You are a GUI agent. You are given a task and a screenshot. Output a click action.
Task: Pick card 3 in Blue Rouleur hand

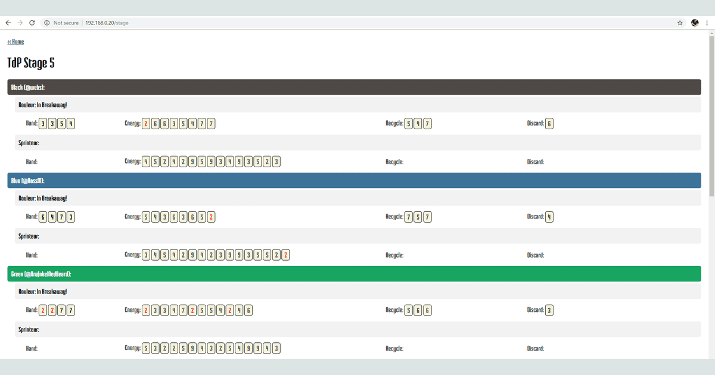[71, 217]
